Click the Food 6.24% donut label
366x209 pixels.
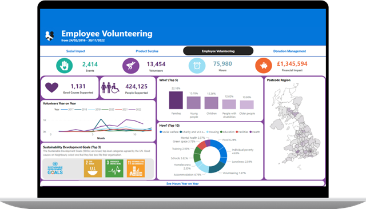tap(229, 140)
